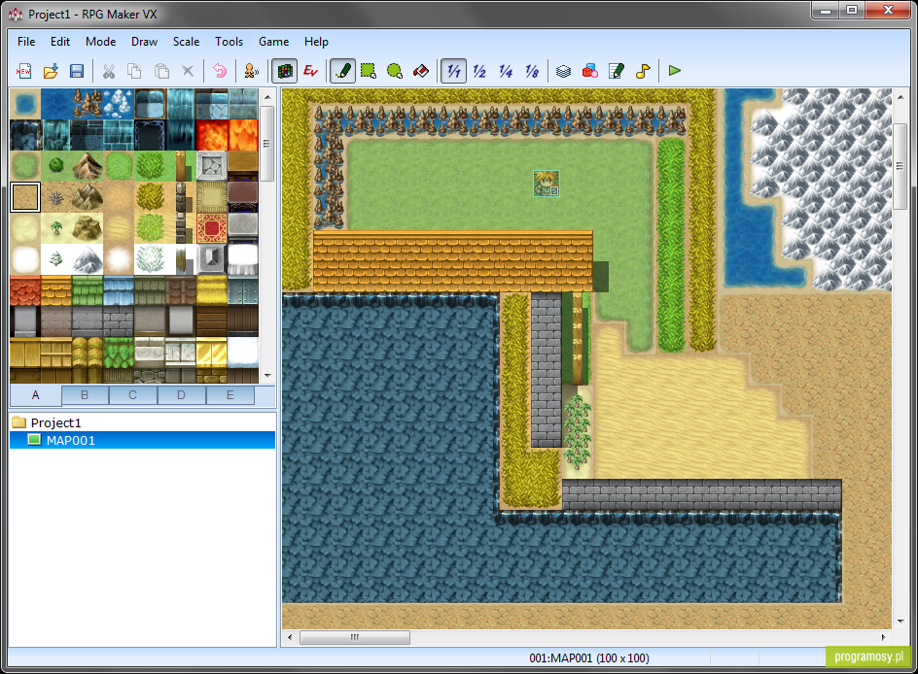Select the Pencil draw tool
Viewport: 918px width, 674px height.
tap(342, 71)
